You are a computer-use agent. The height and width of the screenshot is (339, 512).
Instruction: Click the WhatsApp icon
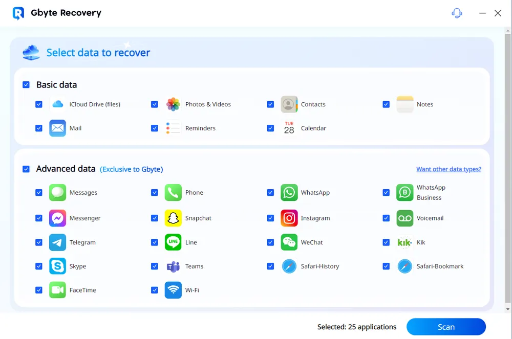pyautogui.click(x=289, y=192)
